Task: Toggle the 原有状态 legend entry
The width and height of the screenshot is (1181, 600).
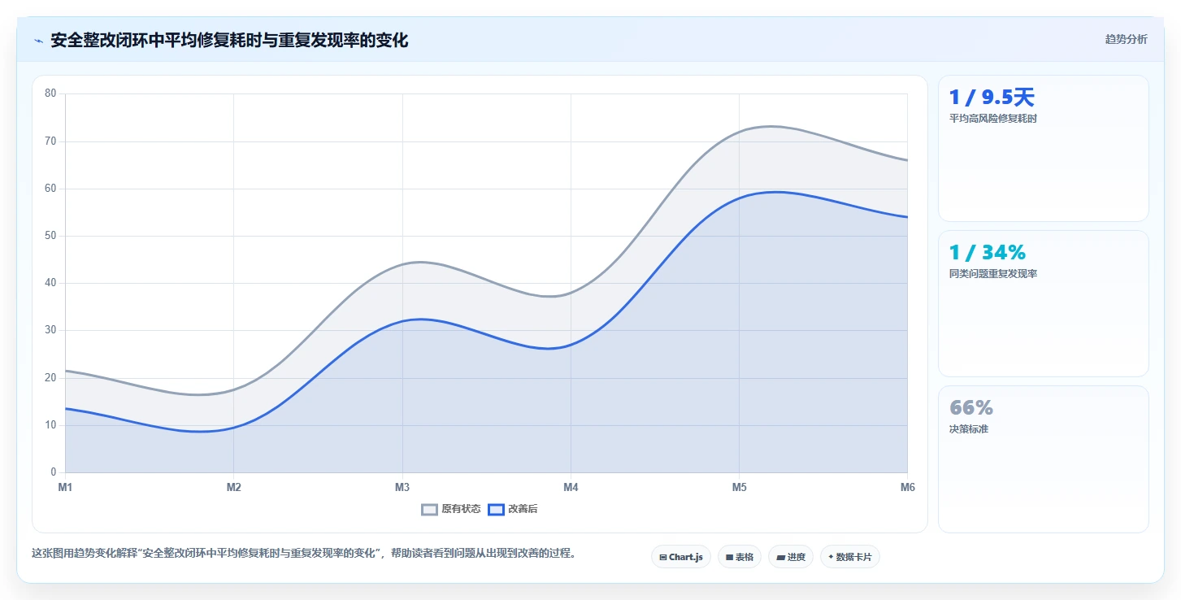Action: (451, 510)
